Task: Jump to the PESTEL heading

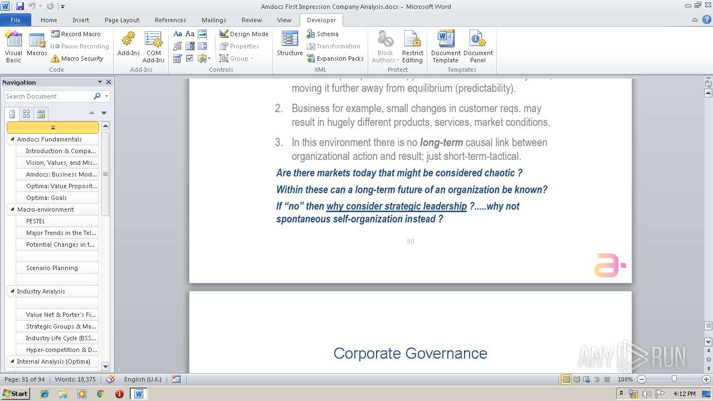Action: point(57,221)
